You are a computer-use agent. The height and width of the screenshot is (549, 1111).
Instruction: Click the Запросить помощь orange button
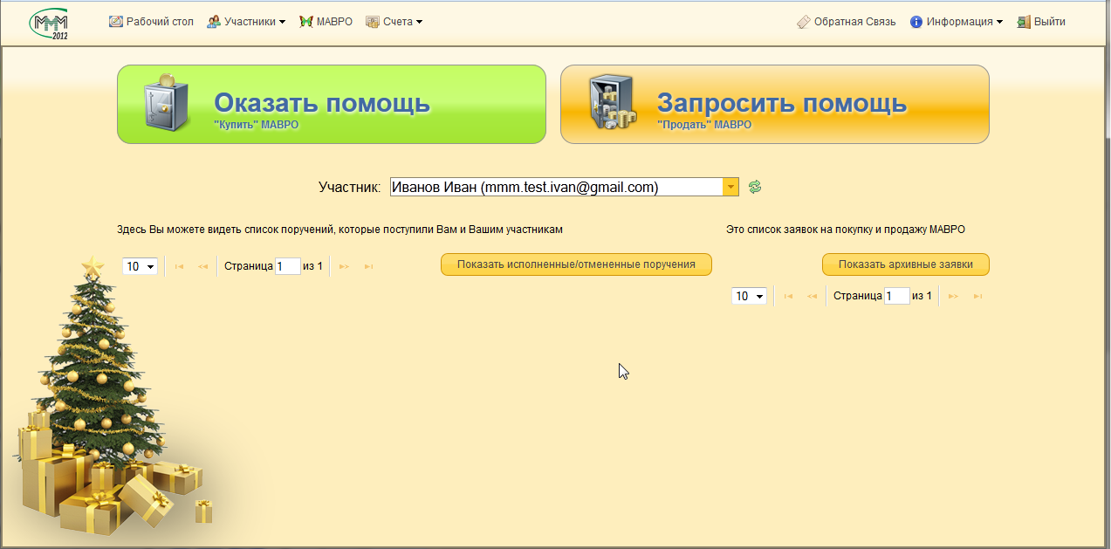(775, 104)
